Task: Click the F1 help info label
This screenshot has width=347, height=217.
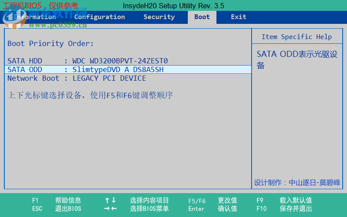Action: [57, 201]
